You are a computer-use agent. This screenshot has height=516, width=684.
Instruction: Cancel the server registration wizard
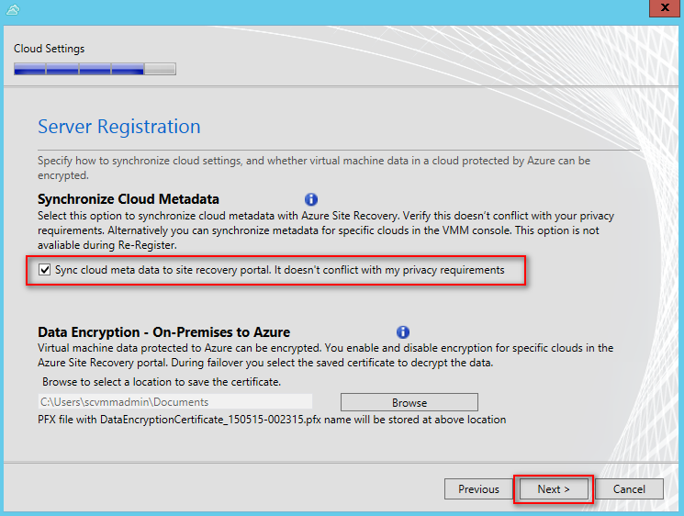pos(629,489)
